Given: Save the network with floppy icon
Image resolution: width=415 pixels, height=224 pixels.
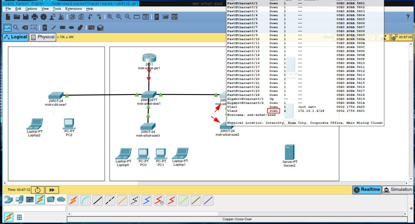Looking at the screenshot, I should 26,17.
